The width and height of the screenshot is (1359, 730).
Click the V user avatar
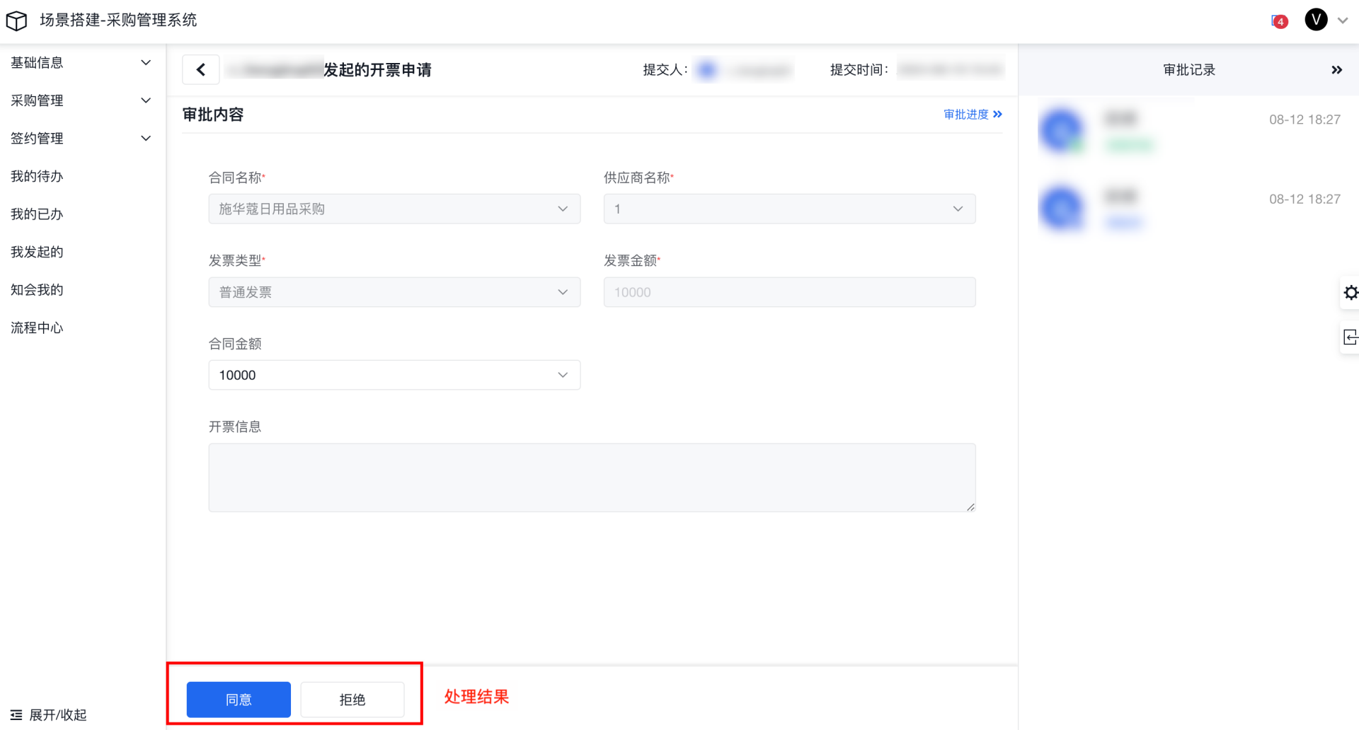coord(1316,20)
